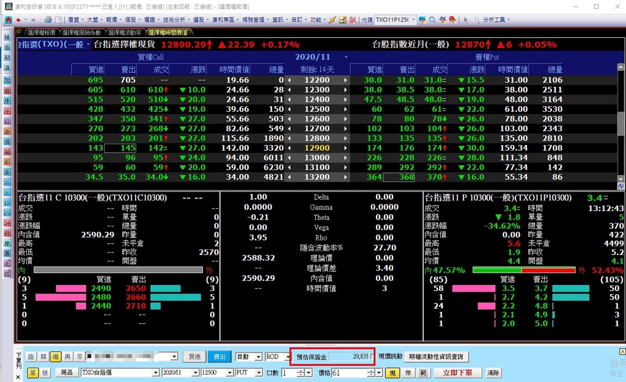Click the 即 icon in left sidebar

coord(7,162)
